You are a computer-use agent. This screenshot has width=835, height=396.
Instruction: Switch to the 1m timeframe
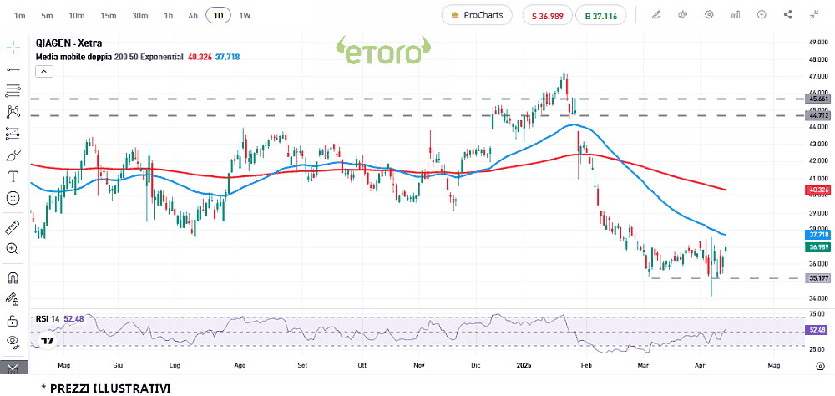20,16
